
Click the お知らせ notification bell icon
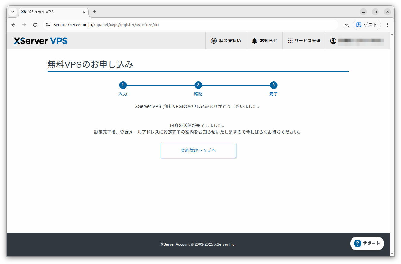click(254, 40)
